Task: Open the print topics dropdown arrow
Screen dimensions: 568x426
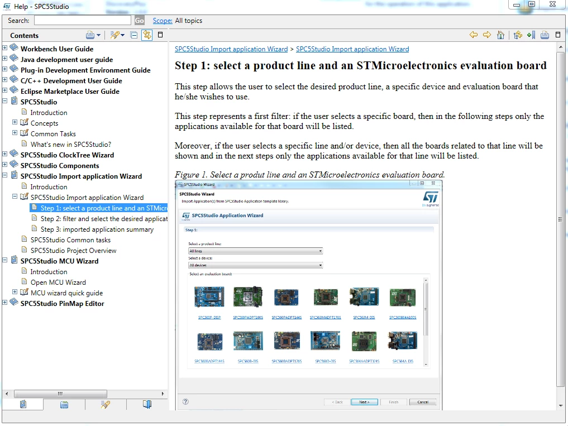Action: [x=98, y=35]
